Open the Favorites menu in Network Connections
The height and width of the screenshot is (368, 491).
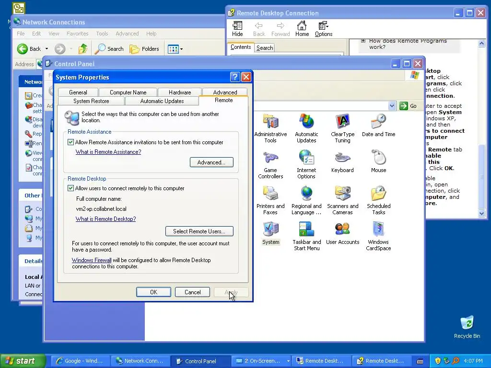coord(77,34)
